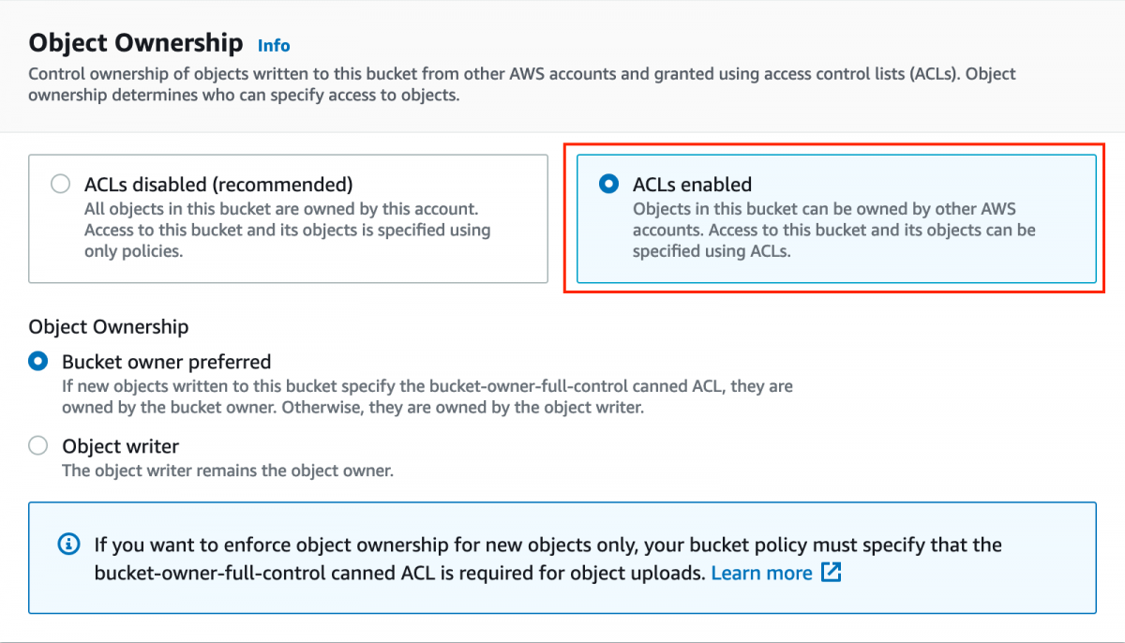Viewport: 1125px width, 643px height.
Task: Click the description under Bucket owner preferred
Action: (427, 396)
